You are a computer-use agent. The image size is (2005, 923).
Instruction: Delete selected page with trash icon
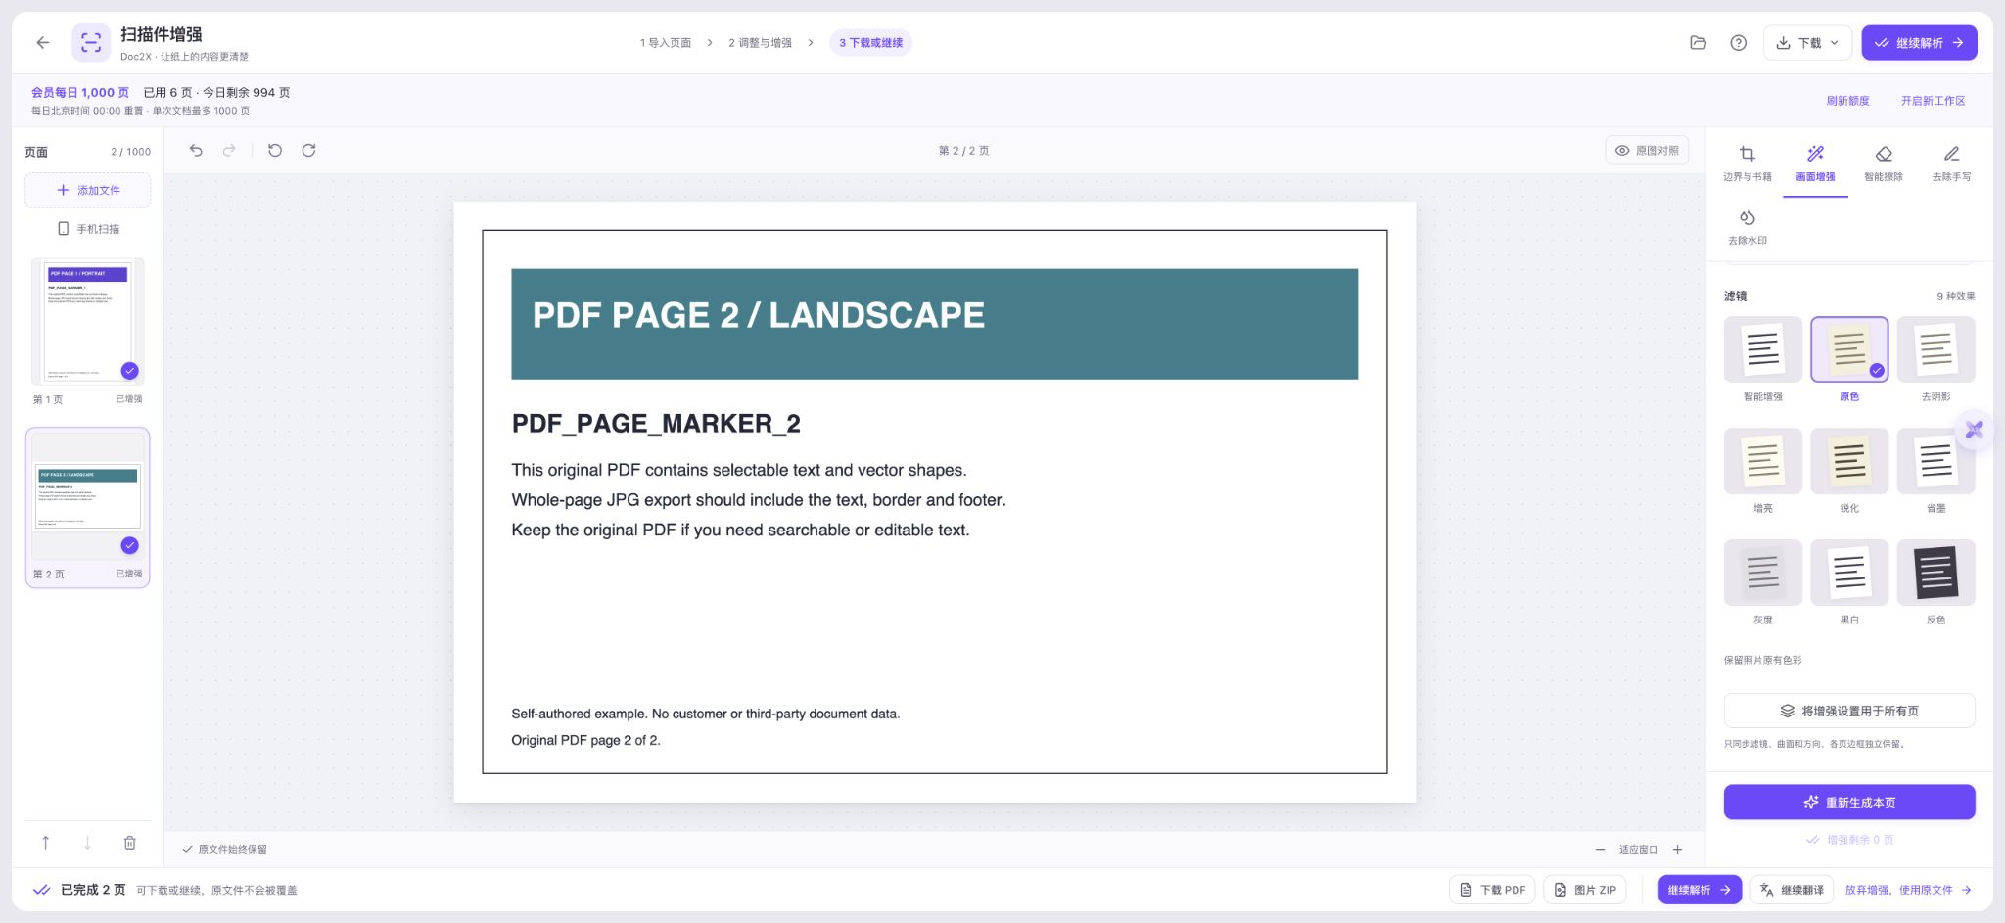(129, 842)
